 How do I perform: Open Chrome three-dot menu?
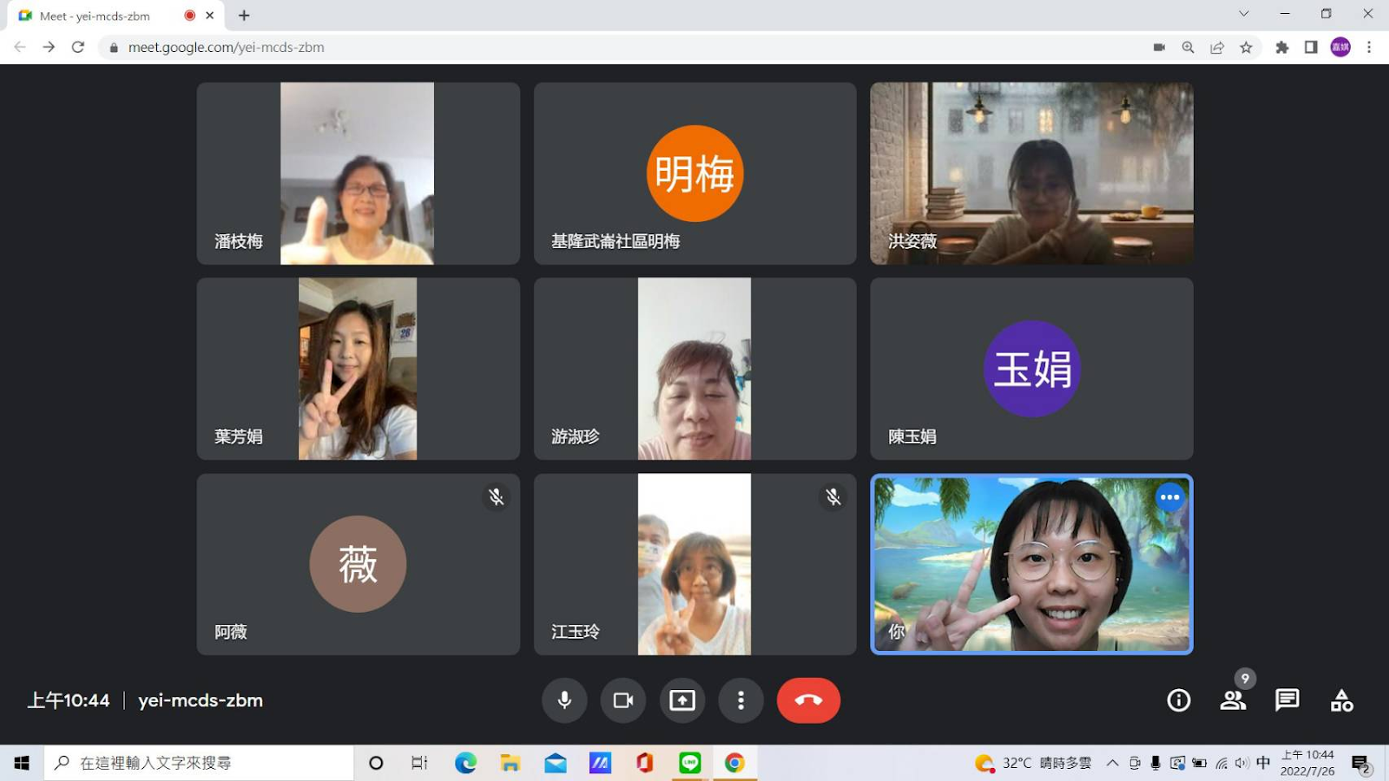pos(1369,48)
